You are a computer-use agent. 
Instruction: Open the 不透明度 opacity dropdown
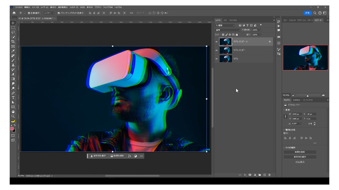click(261, 30)
